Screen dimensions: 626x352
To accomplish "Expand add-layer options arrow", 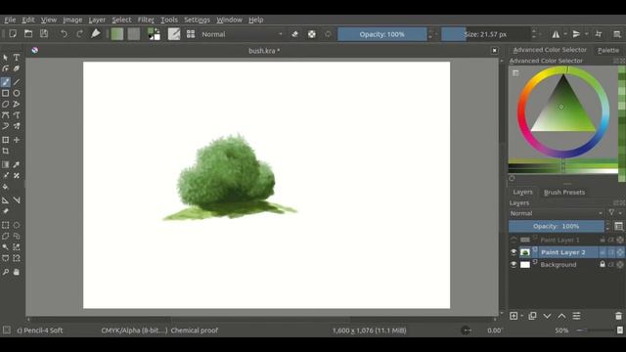I will [x=522, y=316].
